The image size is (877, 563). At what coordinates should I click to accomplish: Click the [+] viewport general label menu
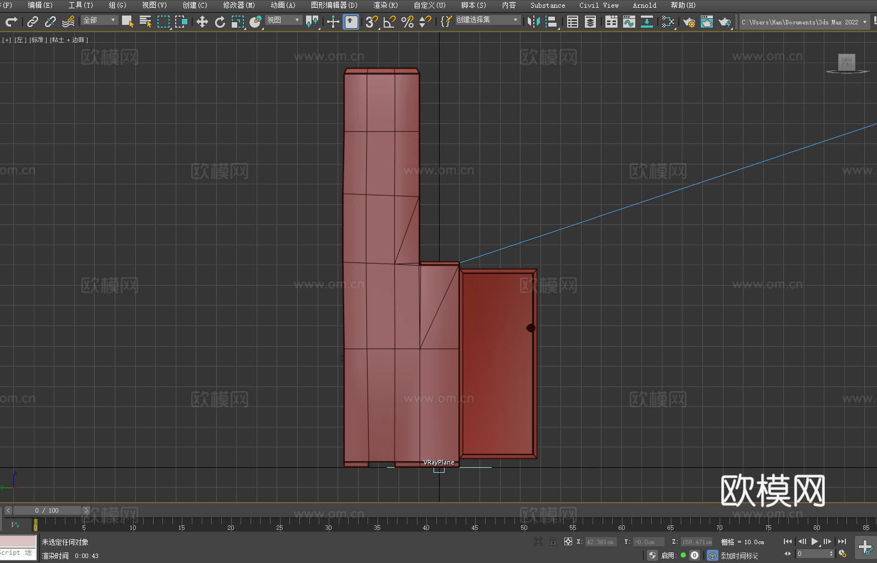[7, 40]
